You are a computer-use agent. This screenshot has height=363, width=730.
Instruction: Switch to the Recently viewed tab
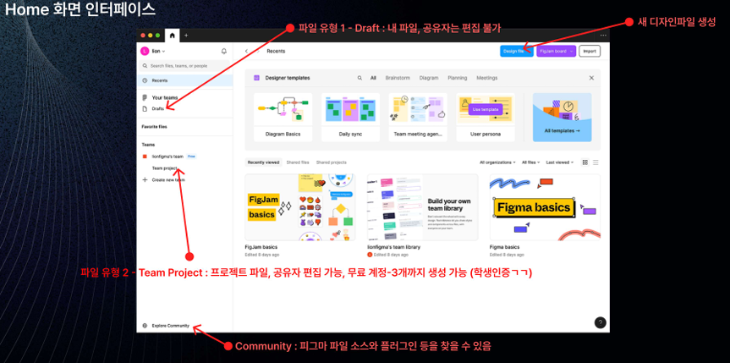pyautogui.click(x=264, y=162)
